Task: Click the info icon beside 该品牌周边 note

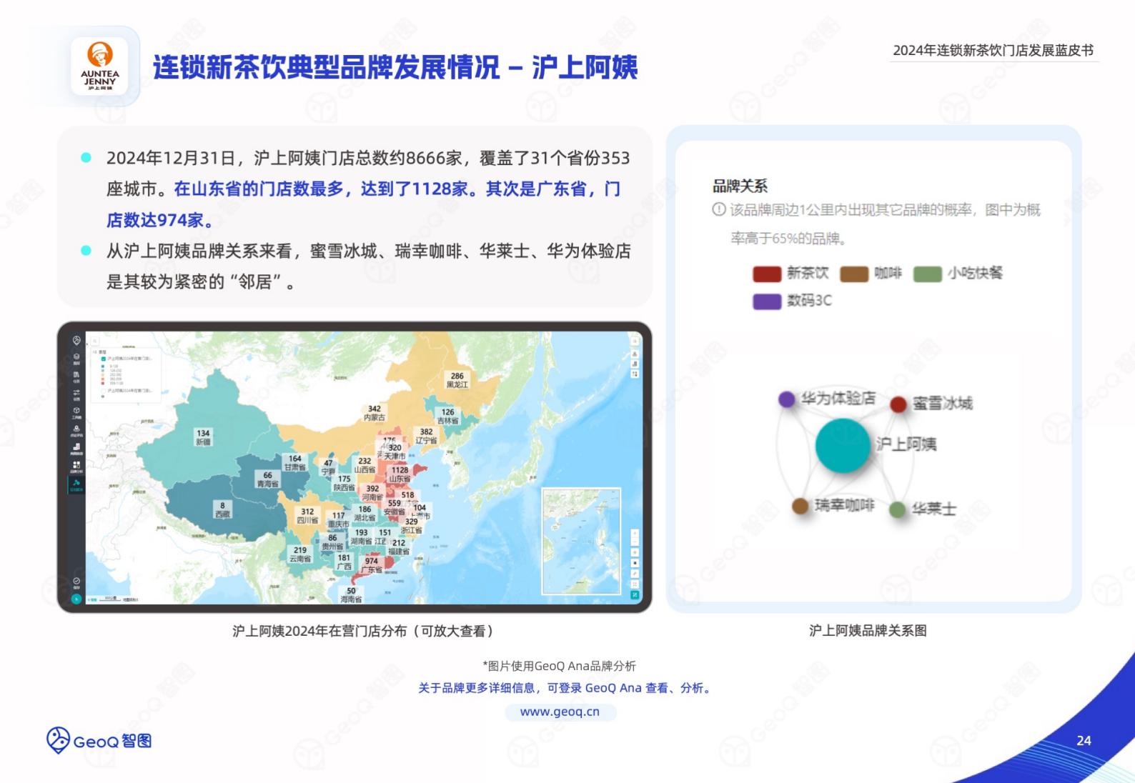Action: [x=719, y=209]
